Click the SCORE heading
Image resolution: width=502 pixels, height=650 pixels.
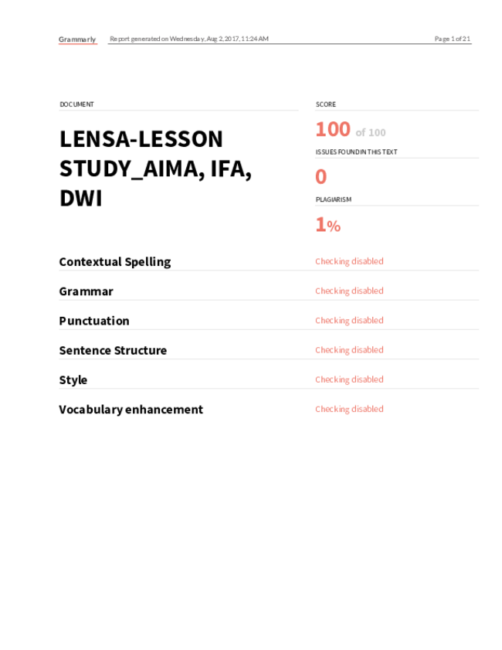[326, 104]
